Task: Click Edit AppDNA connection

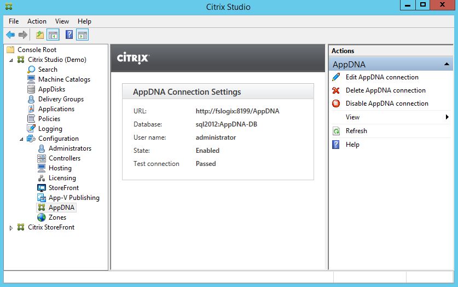Action: (x=381, y=77)
